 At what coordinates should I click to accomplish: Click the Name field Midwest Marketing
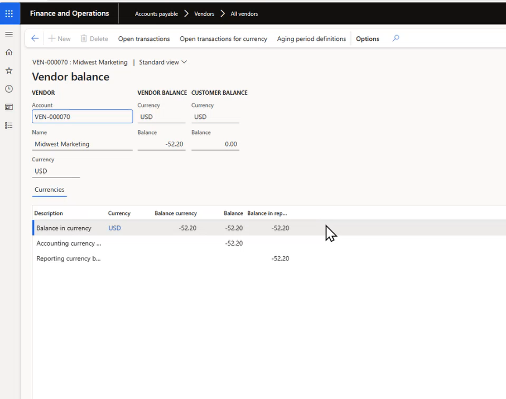pyautogui.click(x=83, y=144)
